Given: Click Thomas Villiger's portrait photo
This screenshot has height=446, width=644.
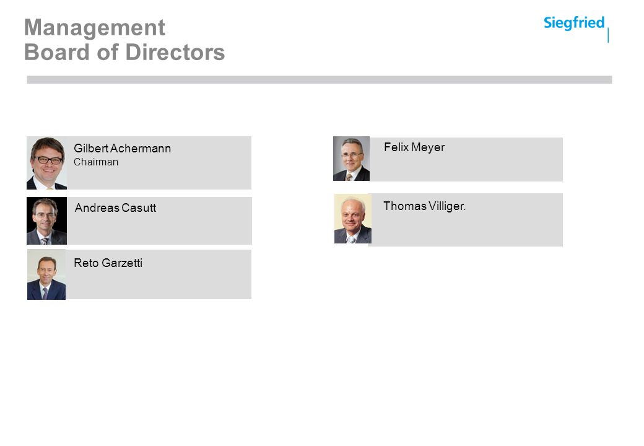Looking at the screenshot, I should point(353,219).
